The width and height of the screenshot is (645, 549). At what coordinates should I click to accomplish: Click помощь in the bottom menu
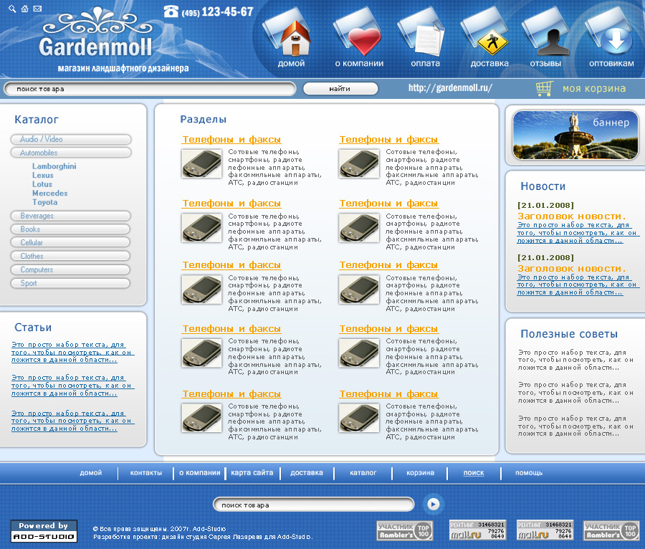[x=529, y=473]
